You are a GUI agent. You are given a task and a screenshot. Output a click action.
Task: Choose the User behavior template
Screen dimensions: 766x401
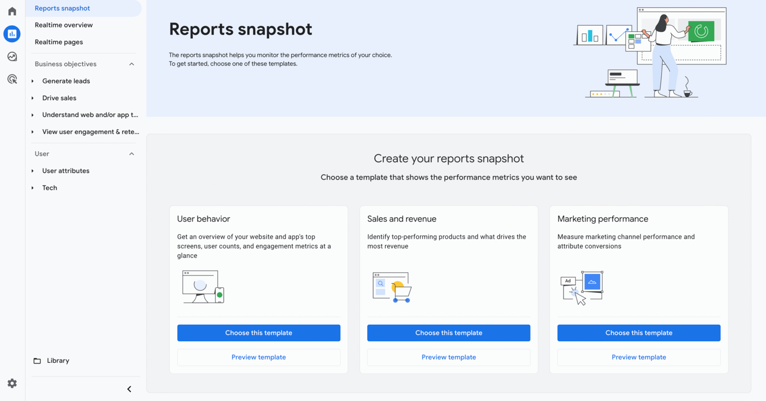click(x=259, y=333)
